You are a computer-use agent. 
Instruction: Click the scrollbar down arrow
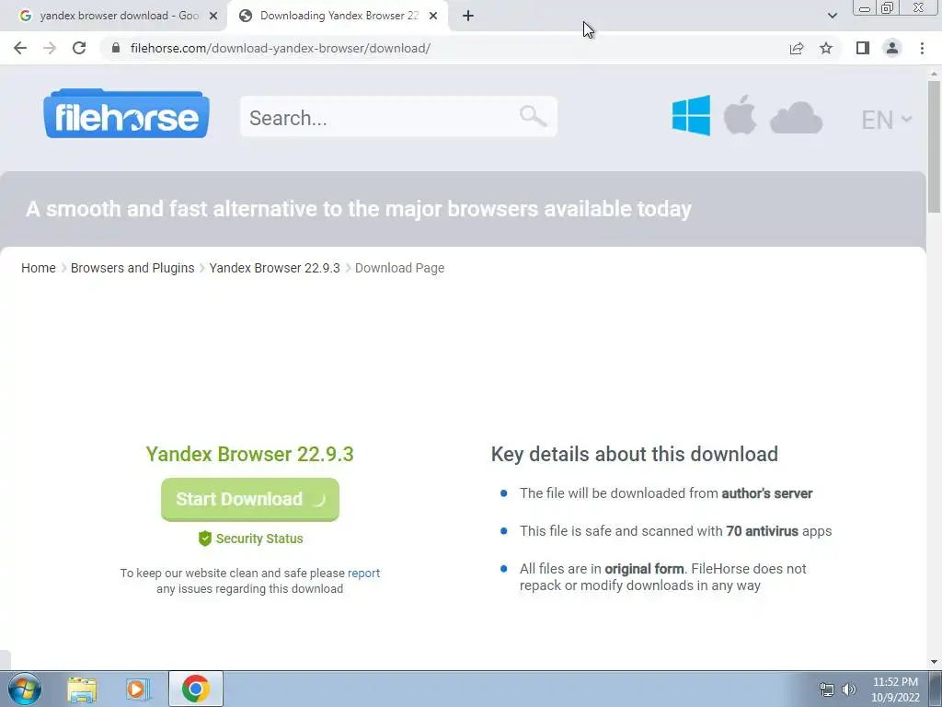tap(934, 661)
